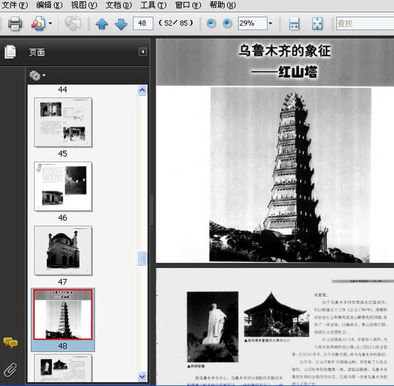The width and height of the screenshot is (394, 386).
Task: Click the fit full page icon
Action: pyautogui.click(x=317, y=24)
